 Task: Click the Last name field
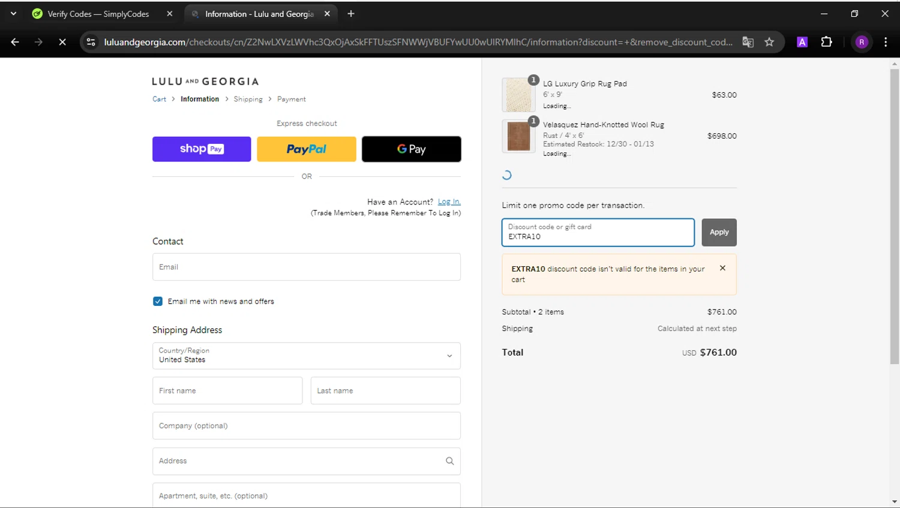(x=386, y=390)
